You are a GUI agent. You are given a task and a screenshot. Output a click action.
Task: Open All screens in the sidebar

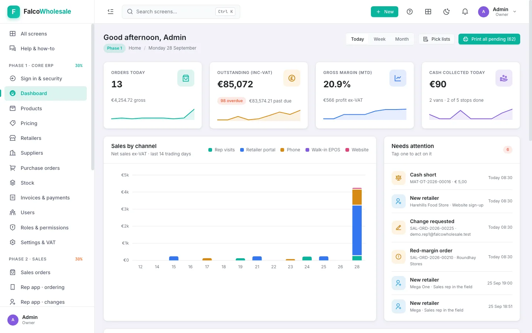(x=45, y=34)
